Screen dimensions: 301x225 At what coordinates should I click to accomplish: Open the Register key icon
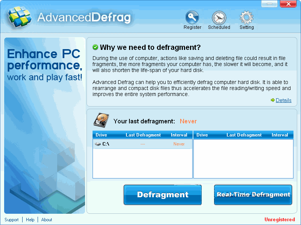(x=192, y=18)
